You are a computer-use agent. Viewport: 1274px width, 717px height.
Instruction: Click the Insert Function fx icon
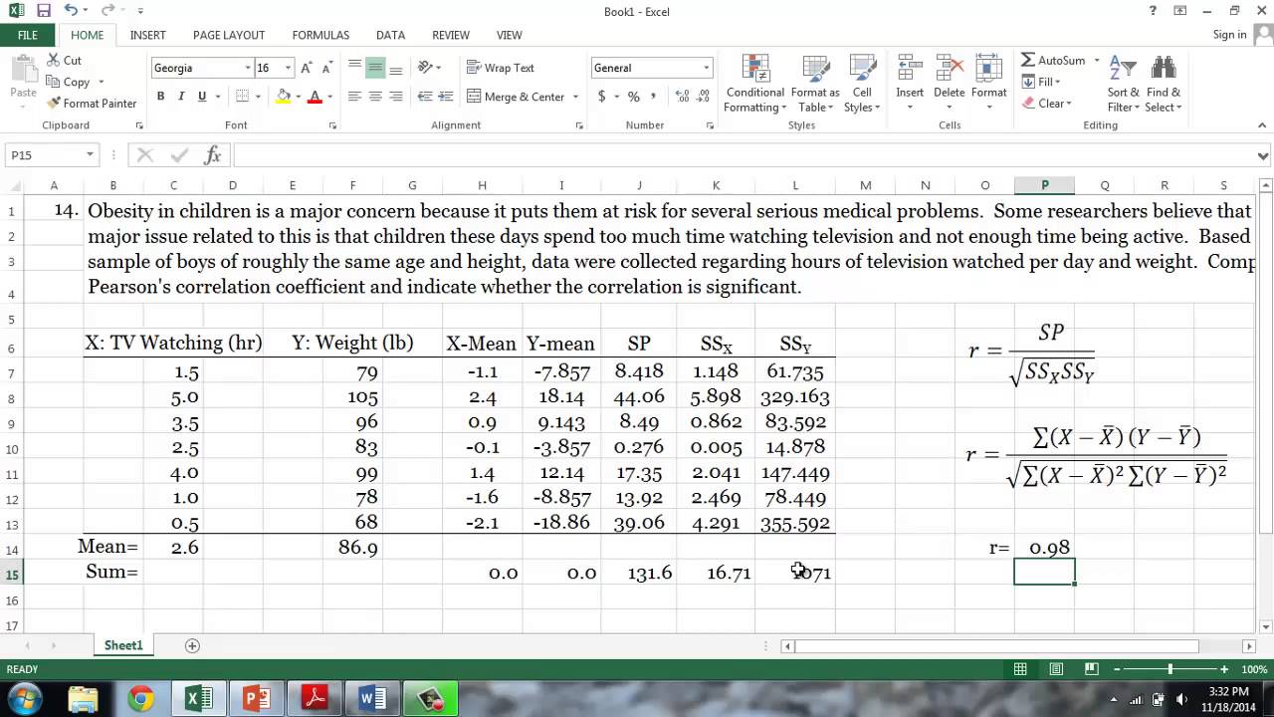tap(212, 155)
